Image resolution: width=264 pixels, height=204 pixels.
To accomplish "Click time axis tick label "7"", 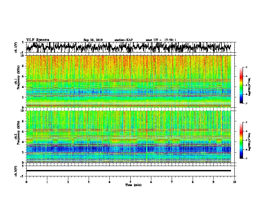I will [x=172, y=182].
